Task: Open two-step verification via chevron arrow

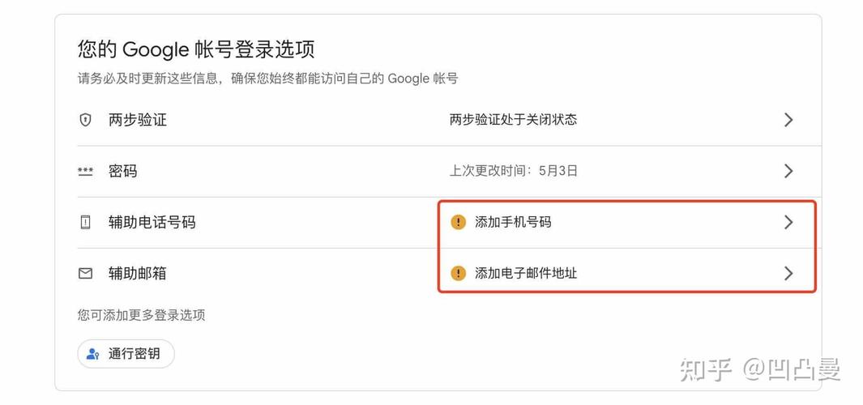Action: click(788, 120)
